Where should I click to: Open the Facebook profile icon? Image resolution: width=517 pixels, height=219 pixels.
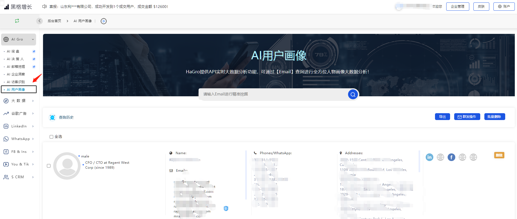(451, 157)
